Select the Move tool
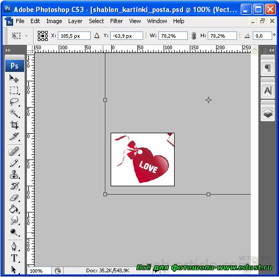This screenshot has width=279, height=277. coord(14,79)
